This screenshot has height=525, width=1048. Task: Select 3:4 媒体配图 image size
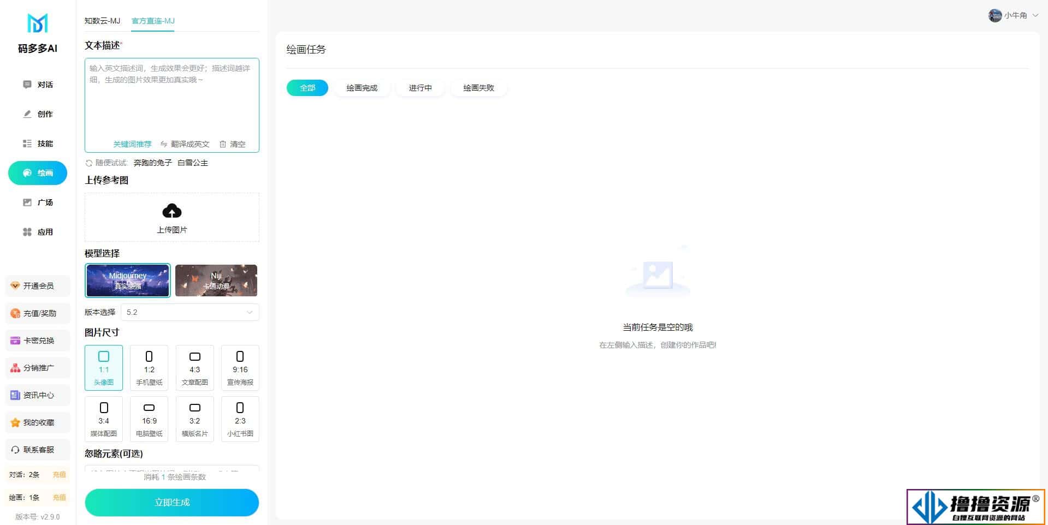click(104, 419)
